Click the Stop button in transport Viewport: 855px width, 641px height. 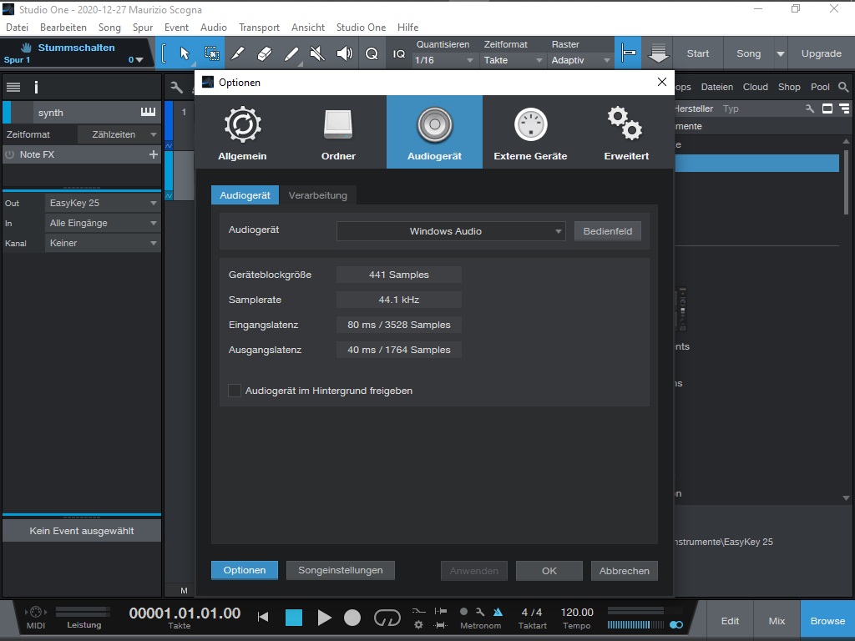294,618
